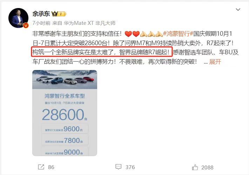Open comments via speech bubble icon
The width and height of the screenshot is (249, 175).
118,167
